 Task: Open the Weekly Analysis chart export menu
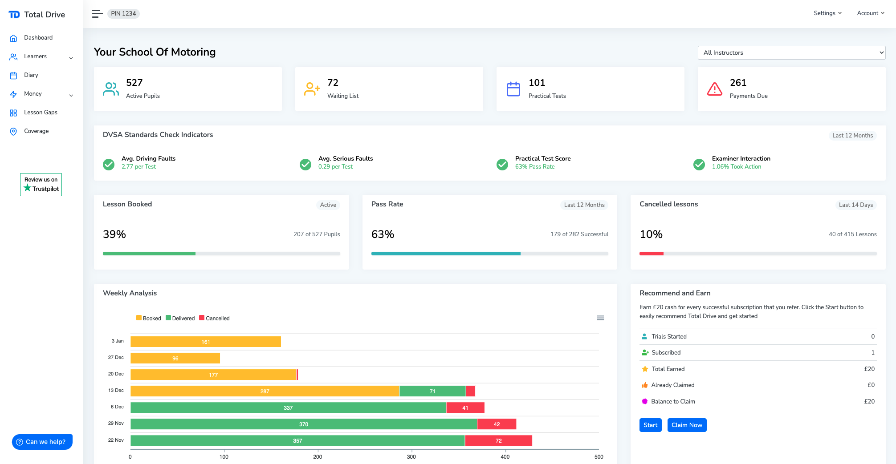600,318
